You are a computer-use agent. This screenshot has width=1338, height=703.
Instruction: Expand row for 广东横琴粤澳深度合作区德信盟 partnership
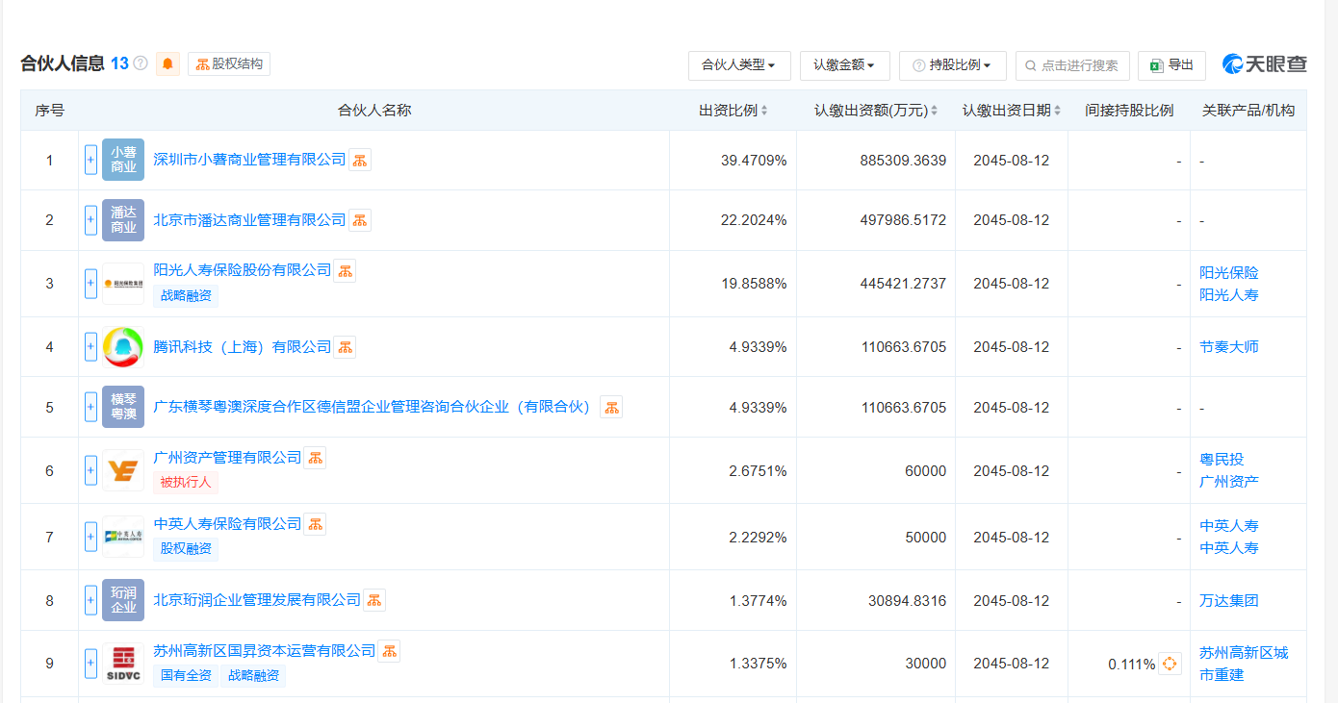point(91,408)
